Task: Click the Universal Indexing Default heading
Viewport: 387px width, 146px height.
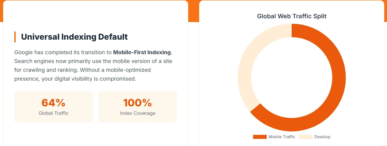Action: [x=74, y=37]
